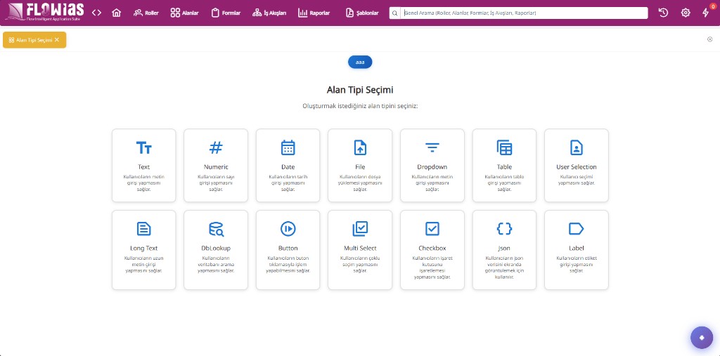Viewport: 720px width, 356px height.
Task: Select the Dropdown field type card
Action: point(432,165)
